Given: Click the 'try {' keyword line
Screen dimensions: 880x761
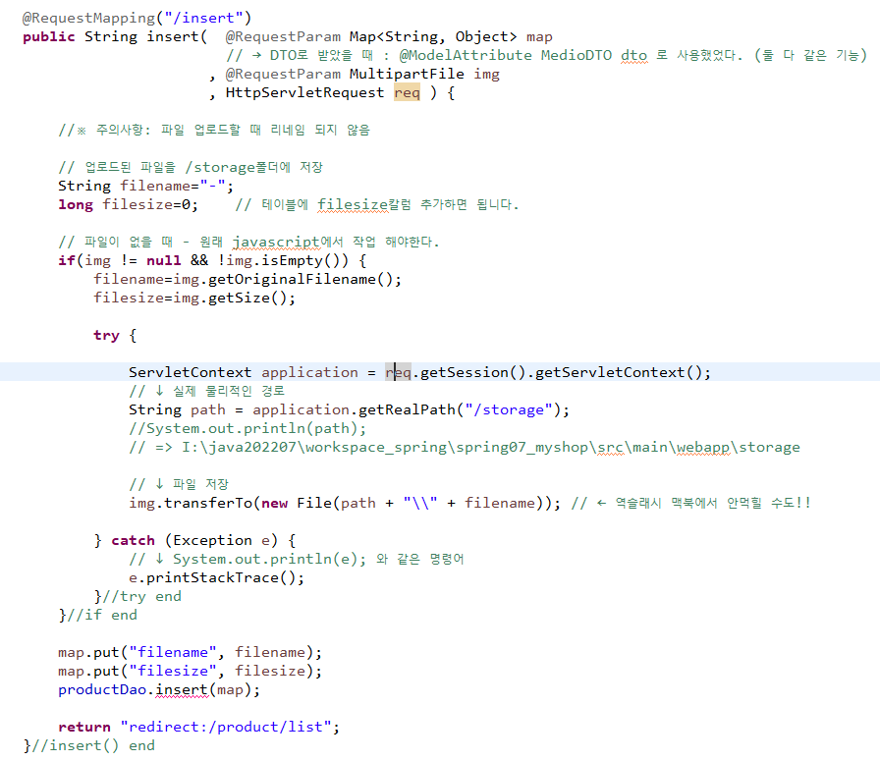Looking at the screenshot, I should point(115,335).
